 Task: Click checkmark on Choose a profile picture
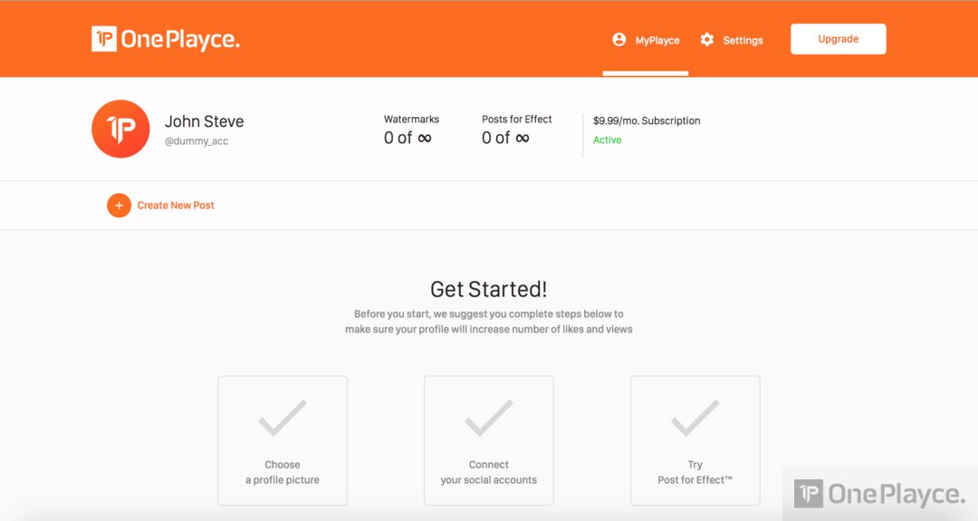pos(283,418)
